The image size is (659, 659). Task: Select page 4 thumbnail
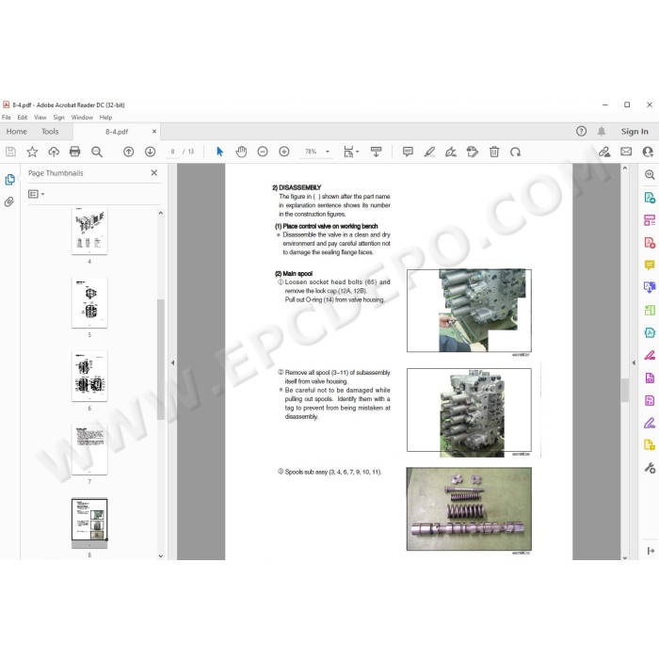89,231
